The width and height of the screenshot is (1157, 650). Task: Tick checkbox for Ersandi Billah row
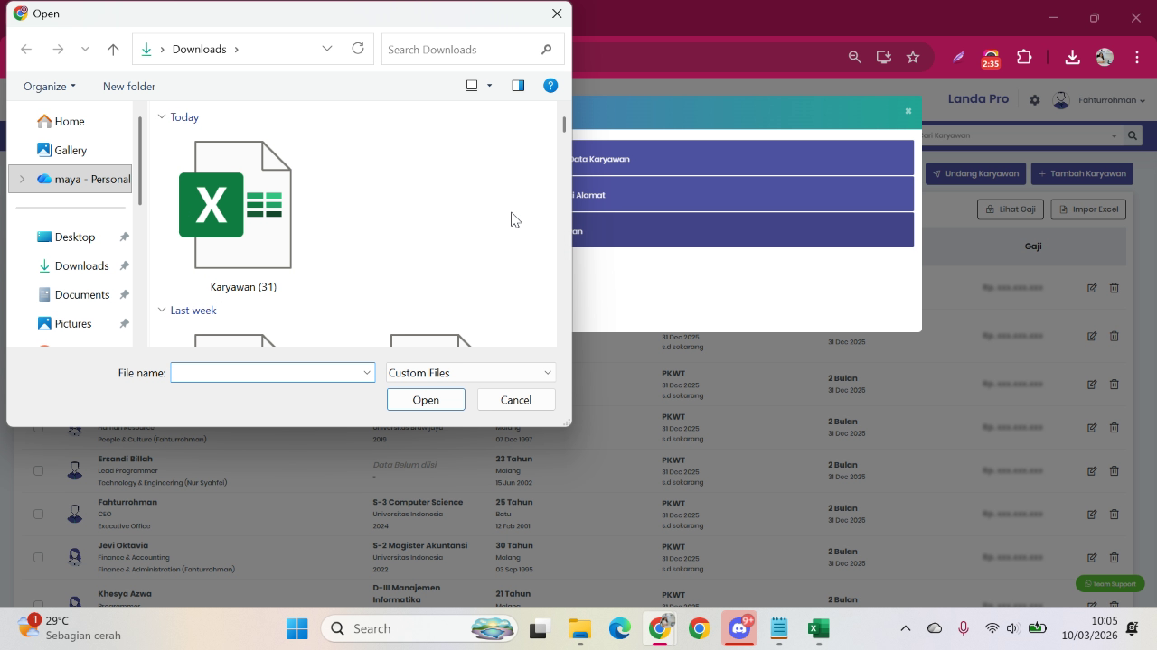38,470
